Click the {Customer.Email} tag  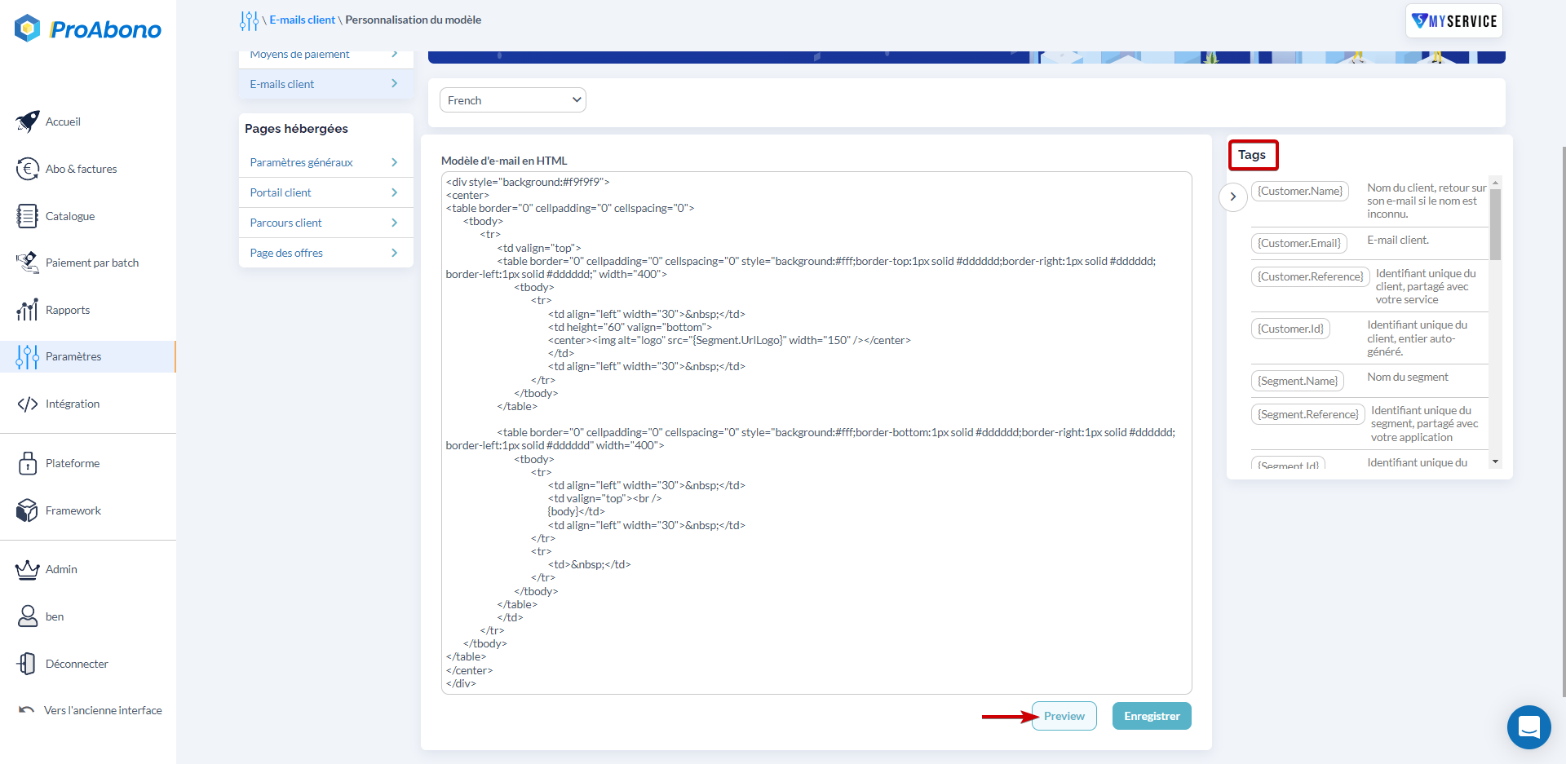[1298, 243]
